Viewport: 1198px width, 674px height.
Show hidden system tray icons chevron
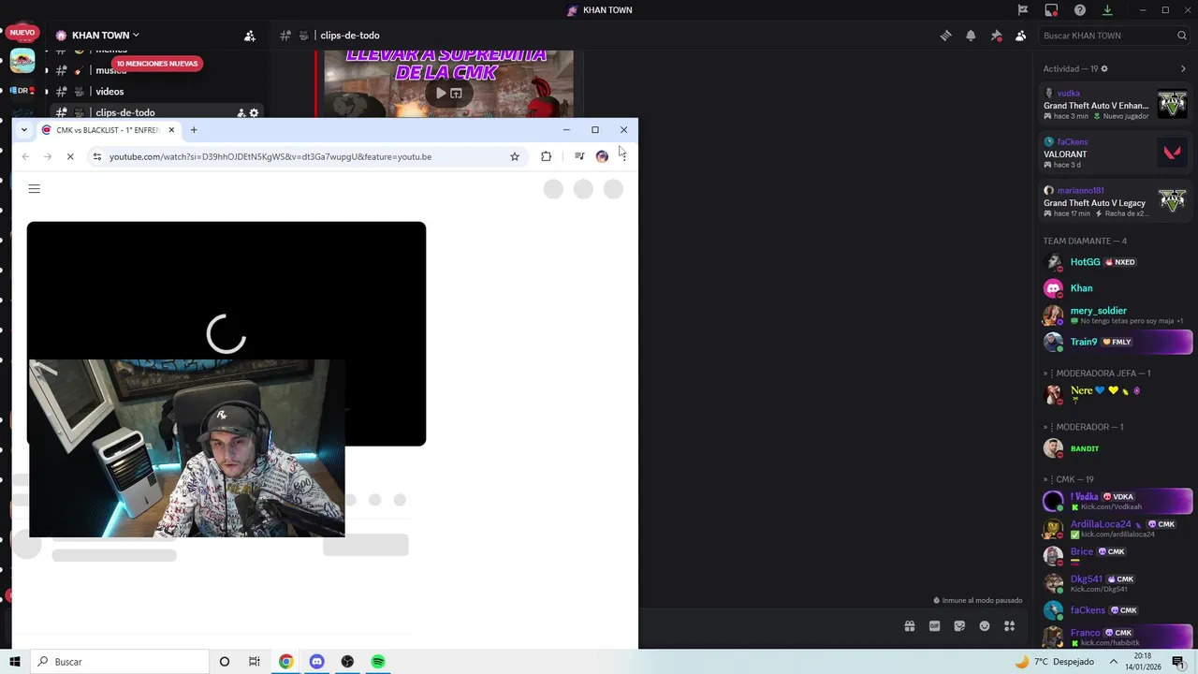1114,662
